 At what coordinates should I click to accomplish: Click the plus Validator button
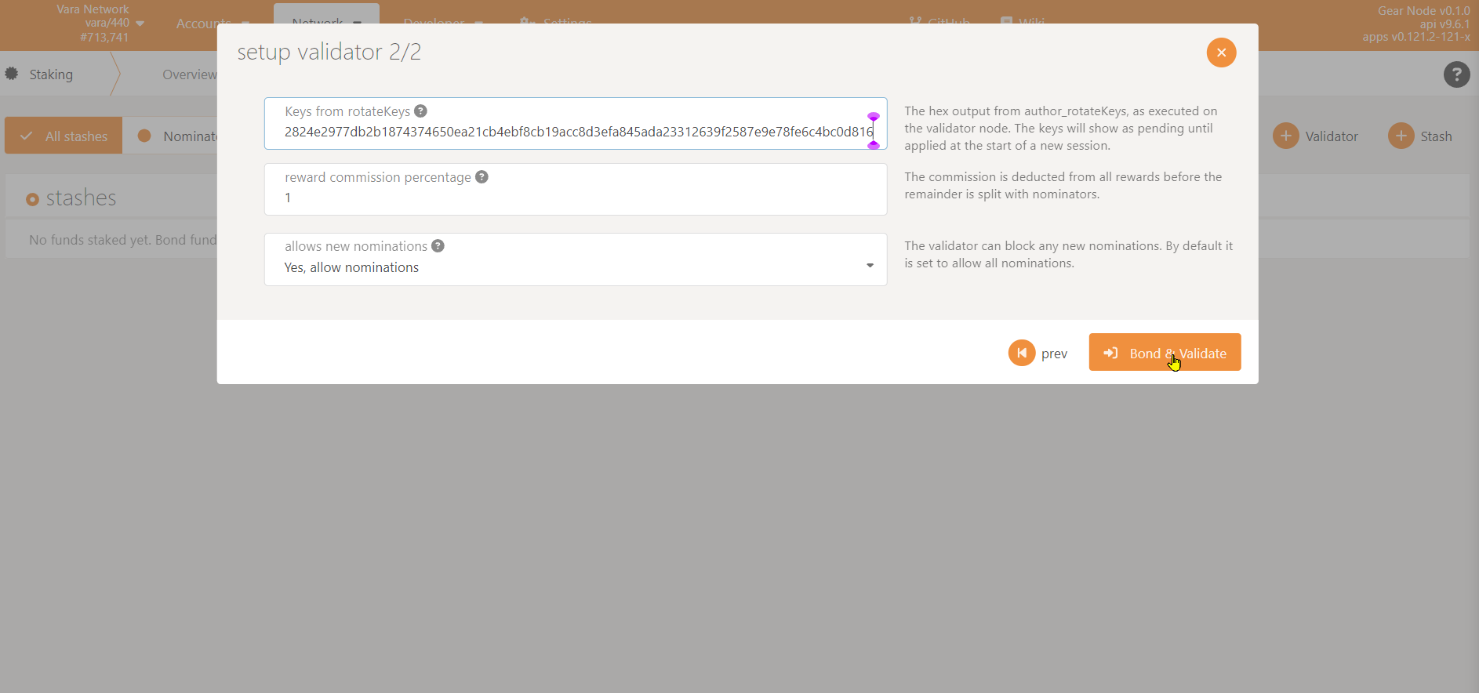click(x=1316, y=136)
